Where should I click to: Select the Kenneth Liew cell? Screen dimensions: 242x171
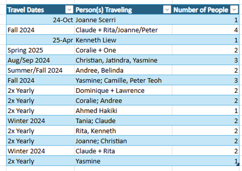coord(123,40)
